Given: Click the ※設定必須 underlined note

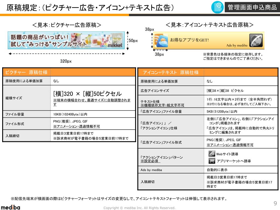Looking at the screenshot, I should click(150, 161).
